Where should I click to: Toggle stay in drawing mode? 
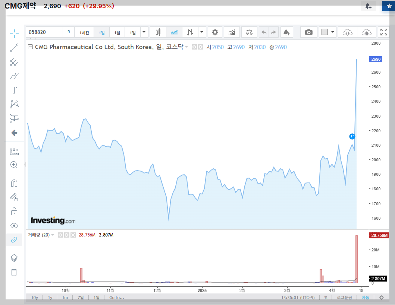pos(14,197)
